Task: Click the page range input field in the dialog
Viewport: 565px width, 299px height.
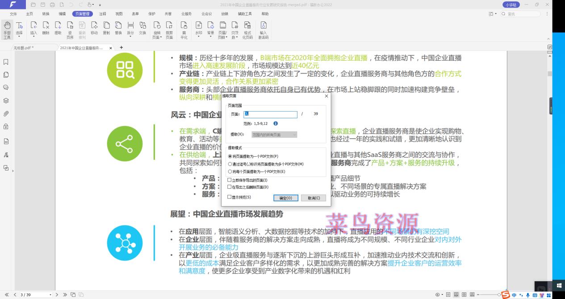Action: tap(270, 115)
